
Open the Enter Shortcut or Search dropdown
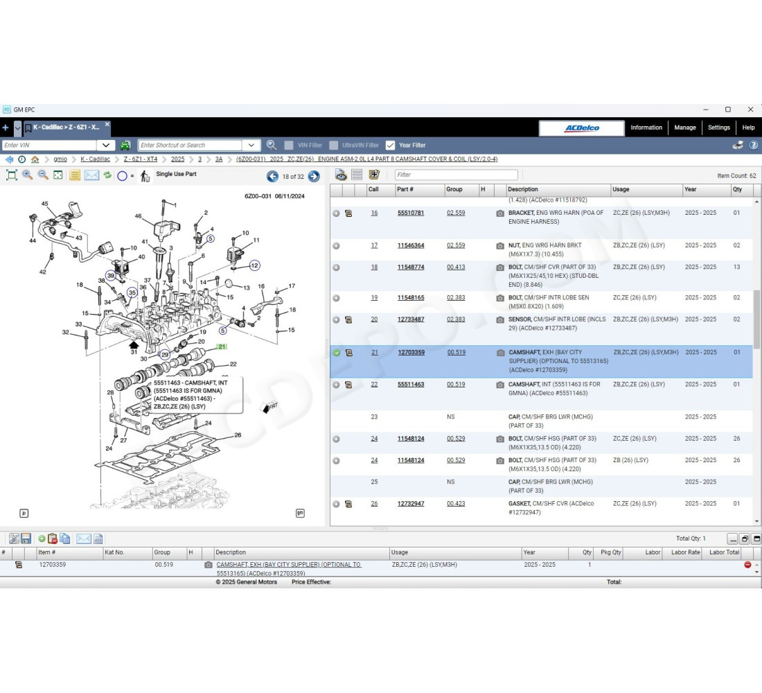coord(251,145)
